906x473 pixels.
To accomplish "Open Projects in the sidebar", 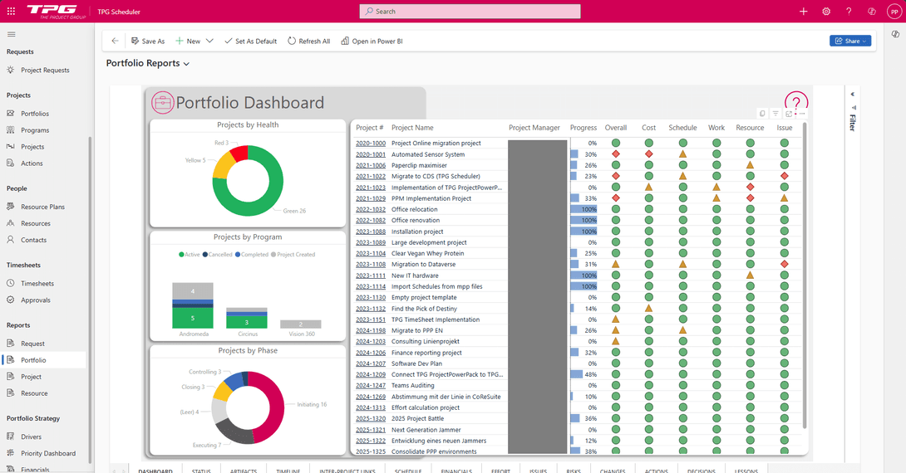I will coord(32,147).
